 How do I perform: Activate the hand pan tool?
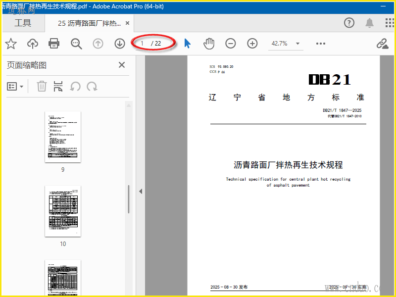(x=209, y=44)
